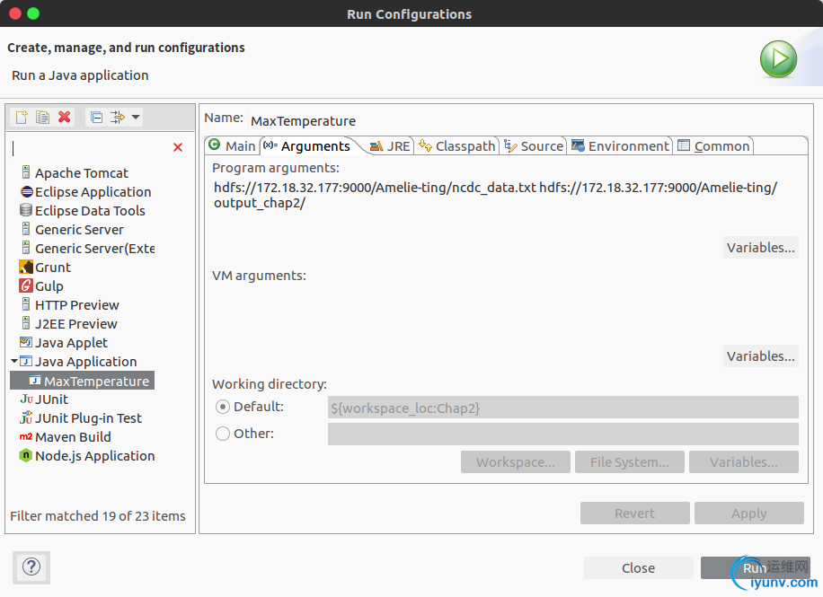Click the 'Run a Java application' text

pos(80,75)
